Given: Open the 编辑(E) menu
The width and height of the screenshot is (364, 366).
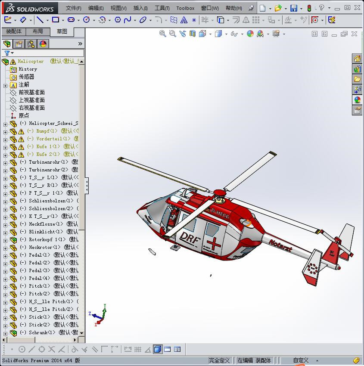Looking at the screenshot, I should tap(96, 8).
